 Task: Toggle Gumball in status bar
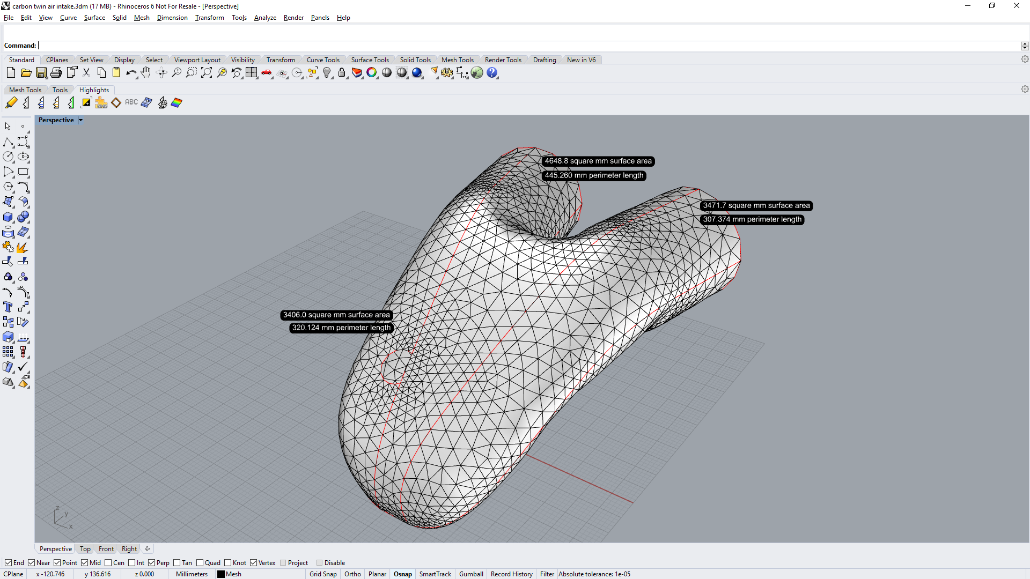(471, 574)
